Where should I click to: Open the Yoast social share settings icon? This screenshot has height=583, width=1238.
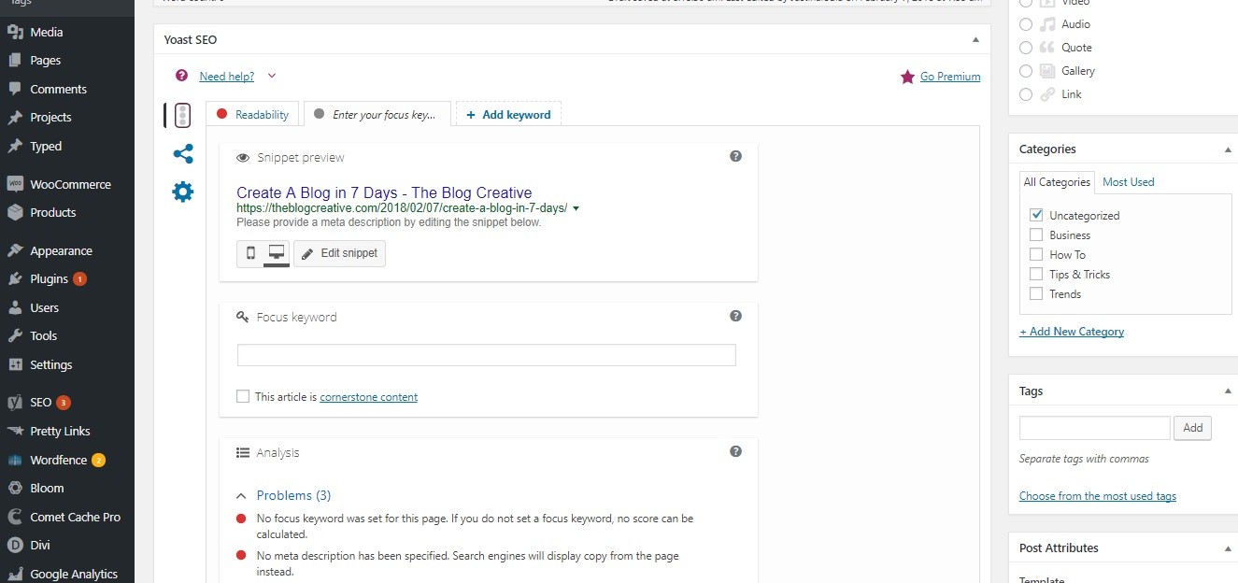183,154
